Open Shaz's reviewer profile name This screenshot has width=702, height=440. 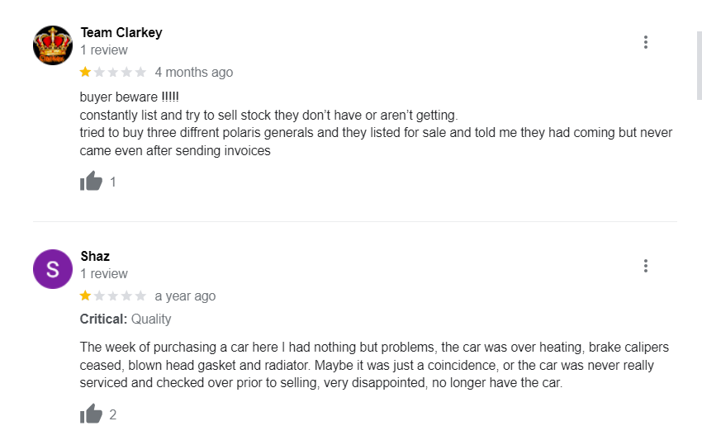(x=95, y=256)
